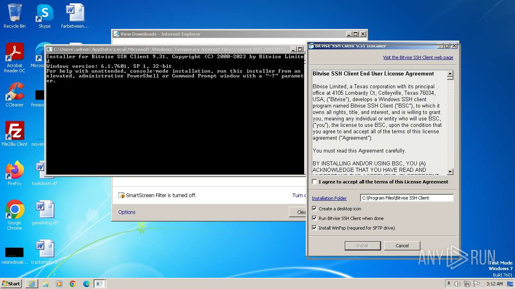
Task: Uncheck Create a desktop icon
Action: tap(315, 209)
